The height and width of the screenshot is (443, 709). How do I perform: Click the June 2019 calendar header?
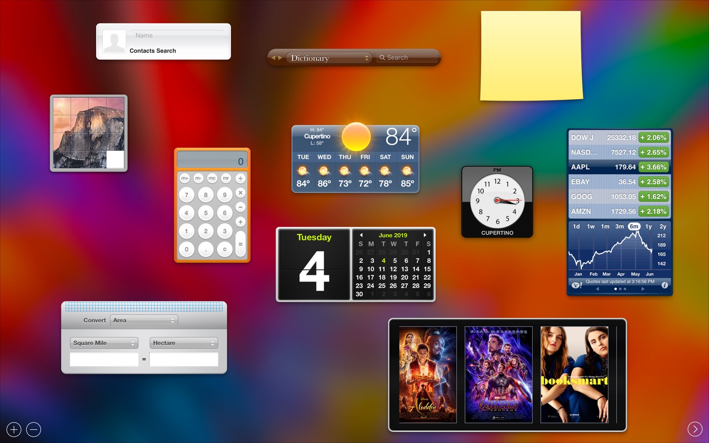pyautogui.click(x=393, y=235)
